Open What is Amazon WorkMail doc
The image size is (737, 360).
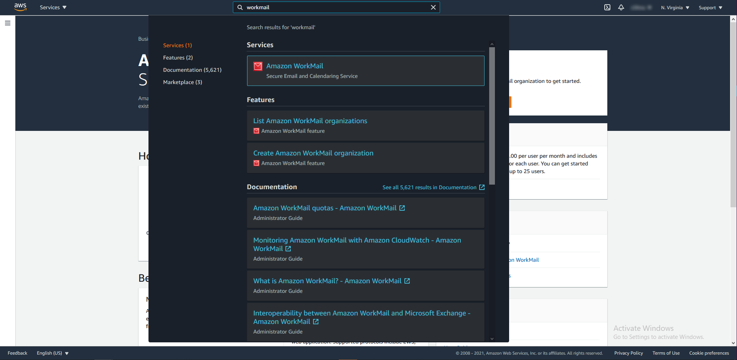[x=366, y=286]
